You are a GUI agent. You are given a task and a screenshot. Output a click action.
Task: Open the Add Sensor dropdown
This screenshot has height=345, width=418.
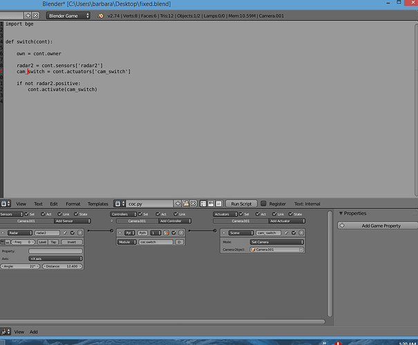[x=73, y=221]
